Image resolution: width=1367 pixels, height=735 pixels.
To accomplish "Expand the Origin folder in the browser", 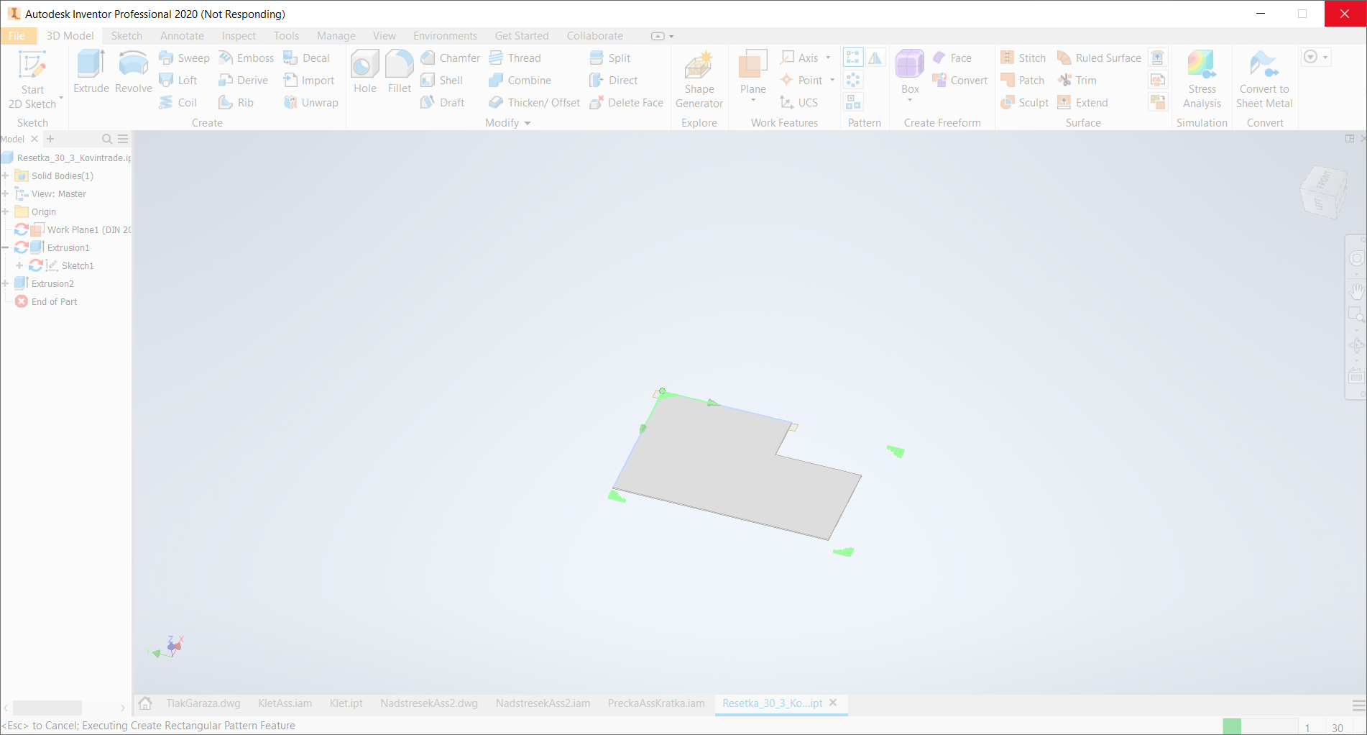I will (6, 211).
